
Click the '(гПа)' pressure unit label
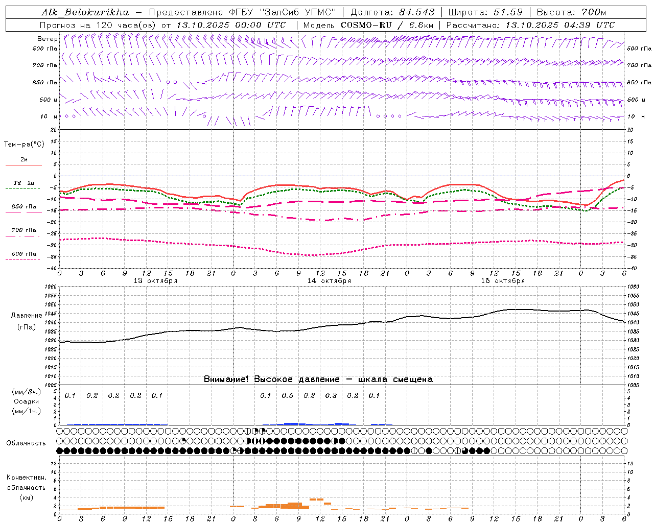(x=27, y=327)
